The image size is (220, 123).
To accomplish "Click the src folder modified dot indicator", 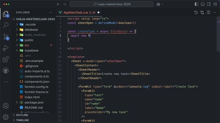I will point(51,45).
